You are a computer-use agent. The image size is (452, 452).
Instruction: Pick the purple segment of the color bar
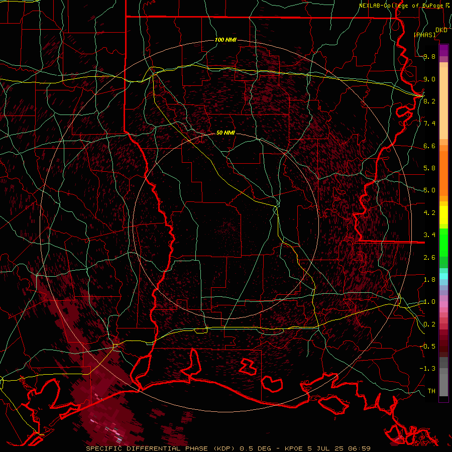(x=443, y=50)
